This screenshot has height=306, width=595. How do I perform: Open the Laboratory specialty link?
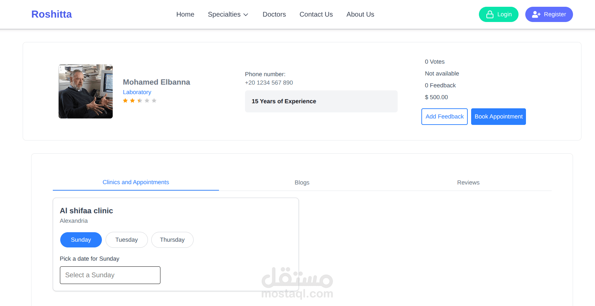(x=137, y=92)
